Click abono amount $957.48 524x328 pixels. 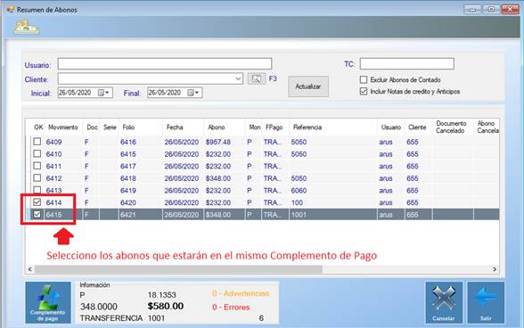pos(225,142)
